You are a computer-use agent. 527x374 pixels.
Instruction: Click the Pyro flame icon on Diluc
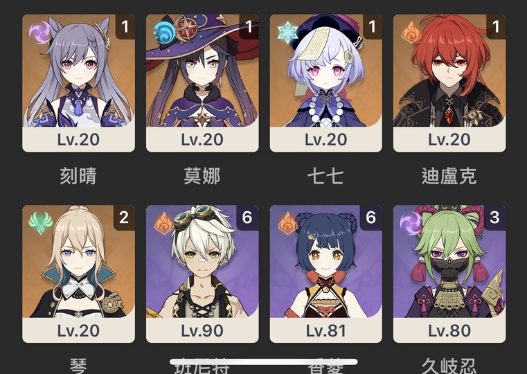point(411,33)
